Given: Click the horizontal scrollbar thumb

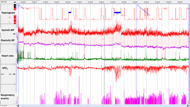Looking at the screenshot, I should click(103, 106).
